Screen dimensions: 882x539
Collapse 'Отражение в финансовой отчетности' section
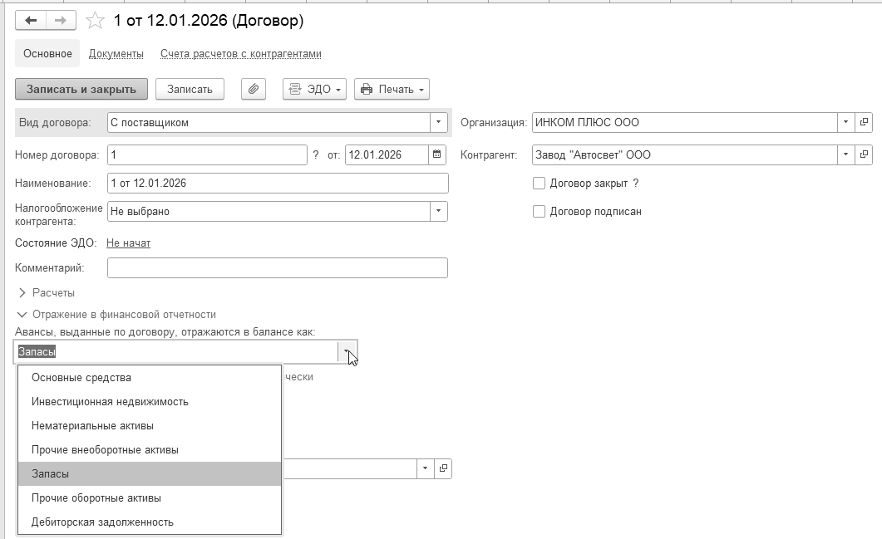tap(22, 315)
